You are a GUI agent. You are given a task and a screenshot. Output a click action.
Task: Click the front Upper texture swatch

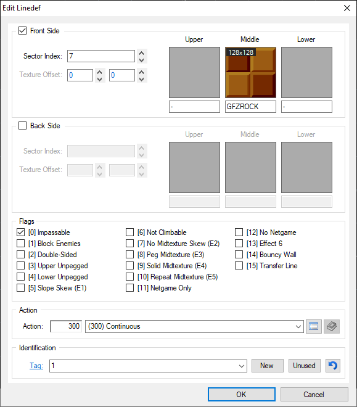click(194, 72)
